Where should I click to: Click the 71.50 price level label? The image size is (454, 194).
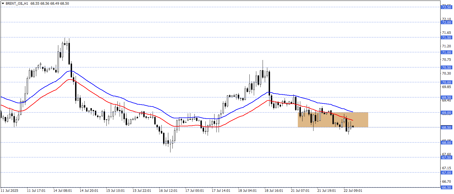pyautogui.click(x=446, y=38)
